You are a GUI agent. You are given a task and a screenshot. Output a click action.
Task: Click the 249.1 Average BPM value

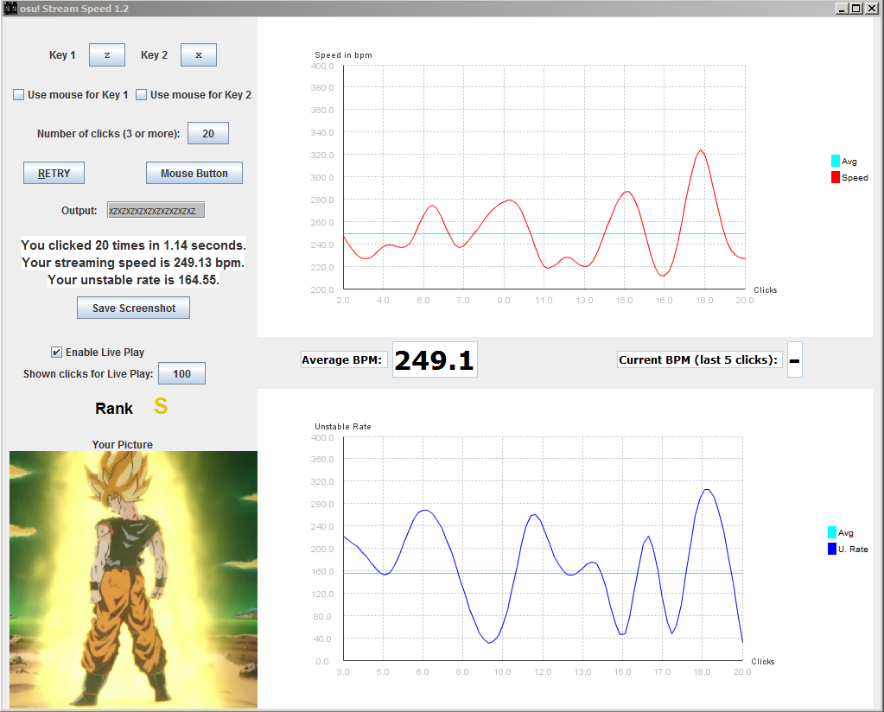coord(435,359)
